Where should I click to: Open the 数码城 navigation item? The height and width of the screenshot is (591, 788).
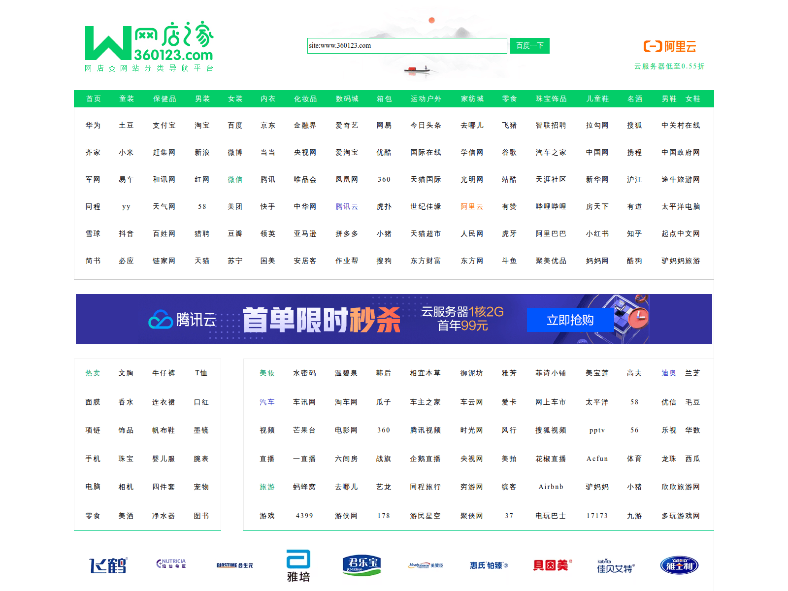pos(347,98)
